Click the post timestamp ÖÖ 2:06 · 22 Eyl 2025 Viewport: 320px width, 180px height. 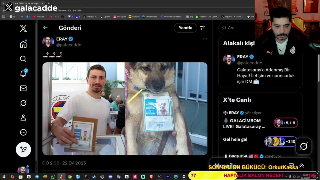64,163
